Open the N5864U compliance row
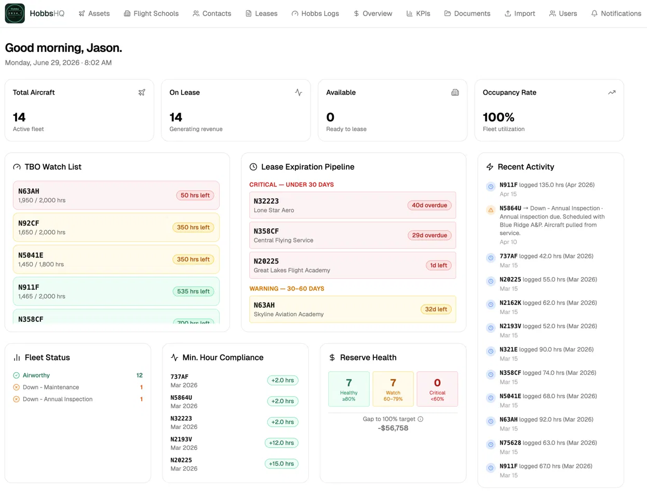 pyautogui.click(x=234, y=401)
